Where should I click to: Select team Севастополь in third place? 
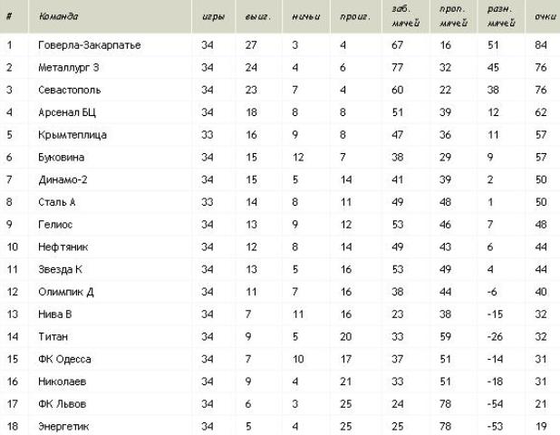click(69, 90)
